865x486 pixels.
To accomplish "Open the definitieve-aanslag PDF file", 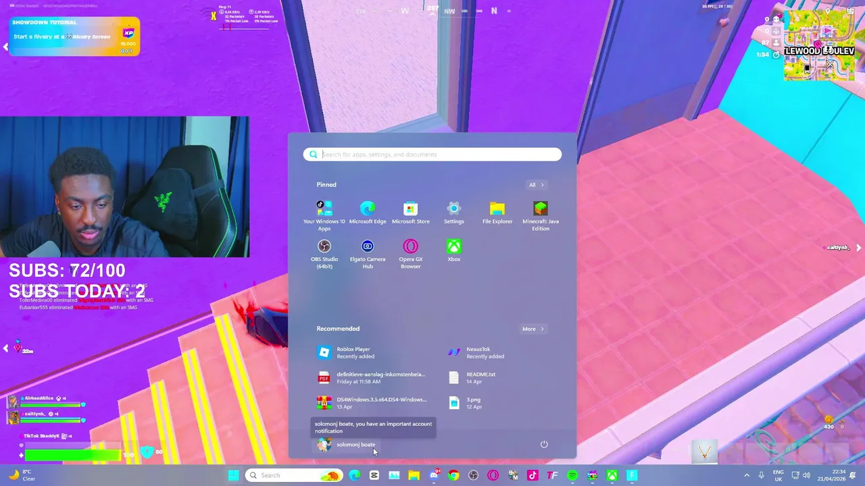I will [x=372, y=377].
